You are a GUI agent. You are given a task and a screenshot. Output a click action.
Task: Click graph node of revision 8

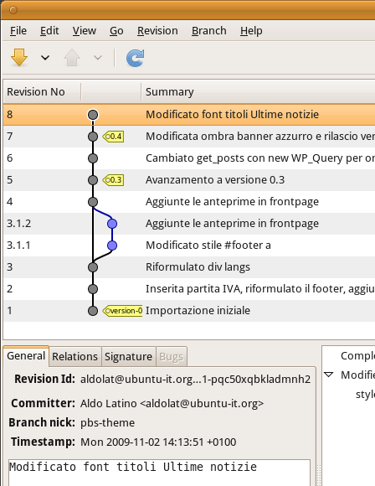click(x=93, y=115)
